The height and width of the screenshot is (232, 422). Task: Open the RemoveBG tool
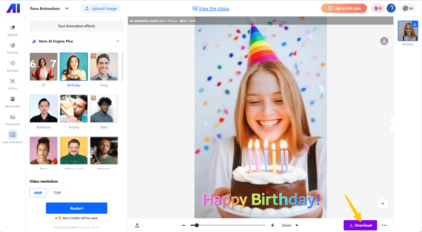click(12, 102)
